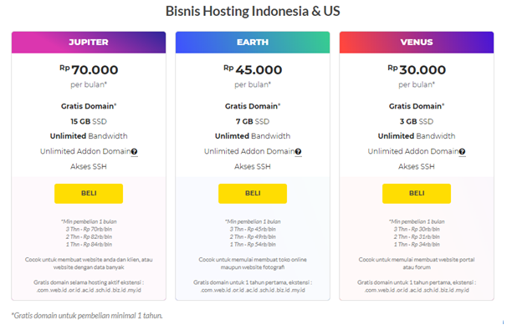This screenshot has height=335, width=507.
Task: Click Unlimited Addon Domain text in Venus
Action: (413, 151)
